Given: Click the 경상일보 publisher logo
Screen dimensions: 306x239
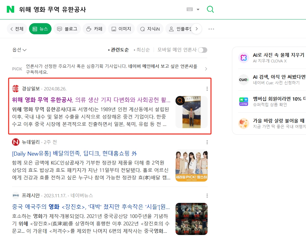Looking at the screenshot, I should coord(16,89).
